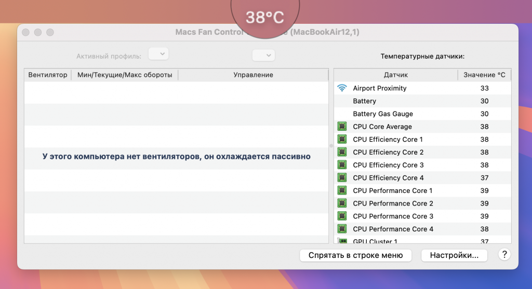Click the fan message about passive cooling
Screen dimensions: 532x289
[x=177, y=157]
